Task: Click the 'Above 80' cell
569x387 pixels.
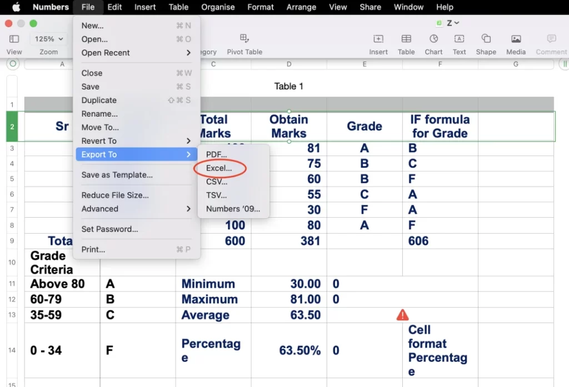Action: 62,284
